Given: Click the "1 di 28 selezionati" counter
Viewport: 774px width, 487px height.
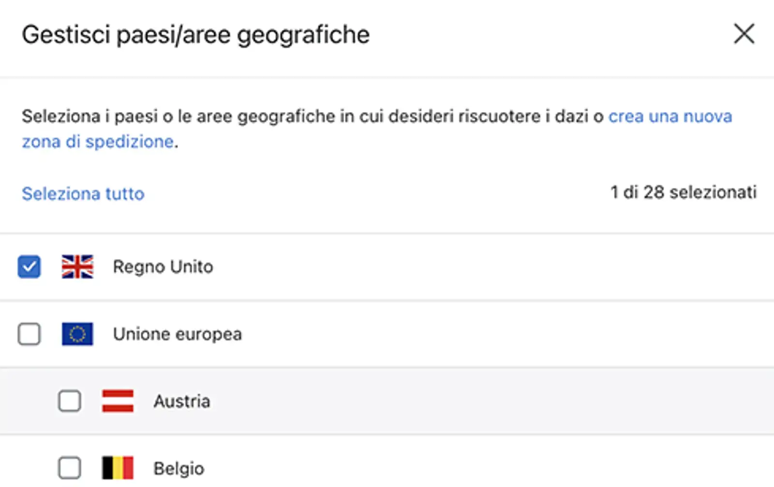Looking at the screenshot, I should point(684,192).
